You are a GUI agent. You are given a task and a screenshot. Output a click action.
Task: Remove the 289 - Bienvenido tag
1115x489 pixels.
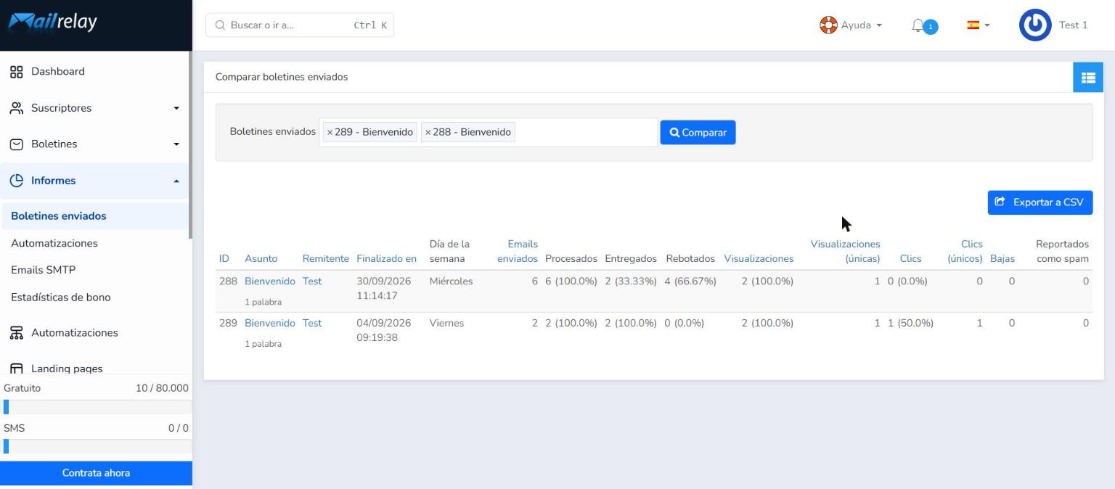pyautogui.click(x=330, y=133)
